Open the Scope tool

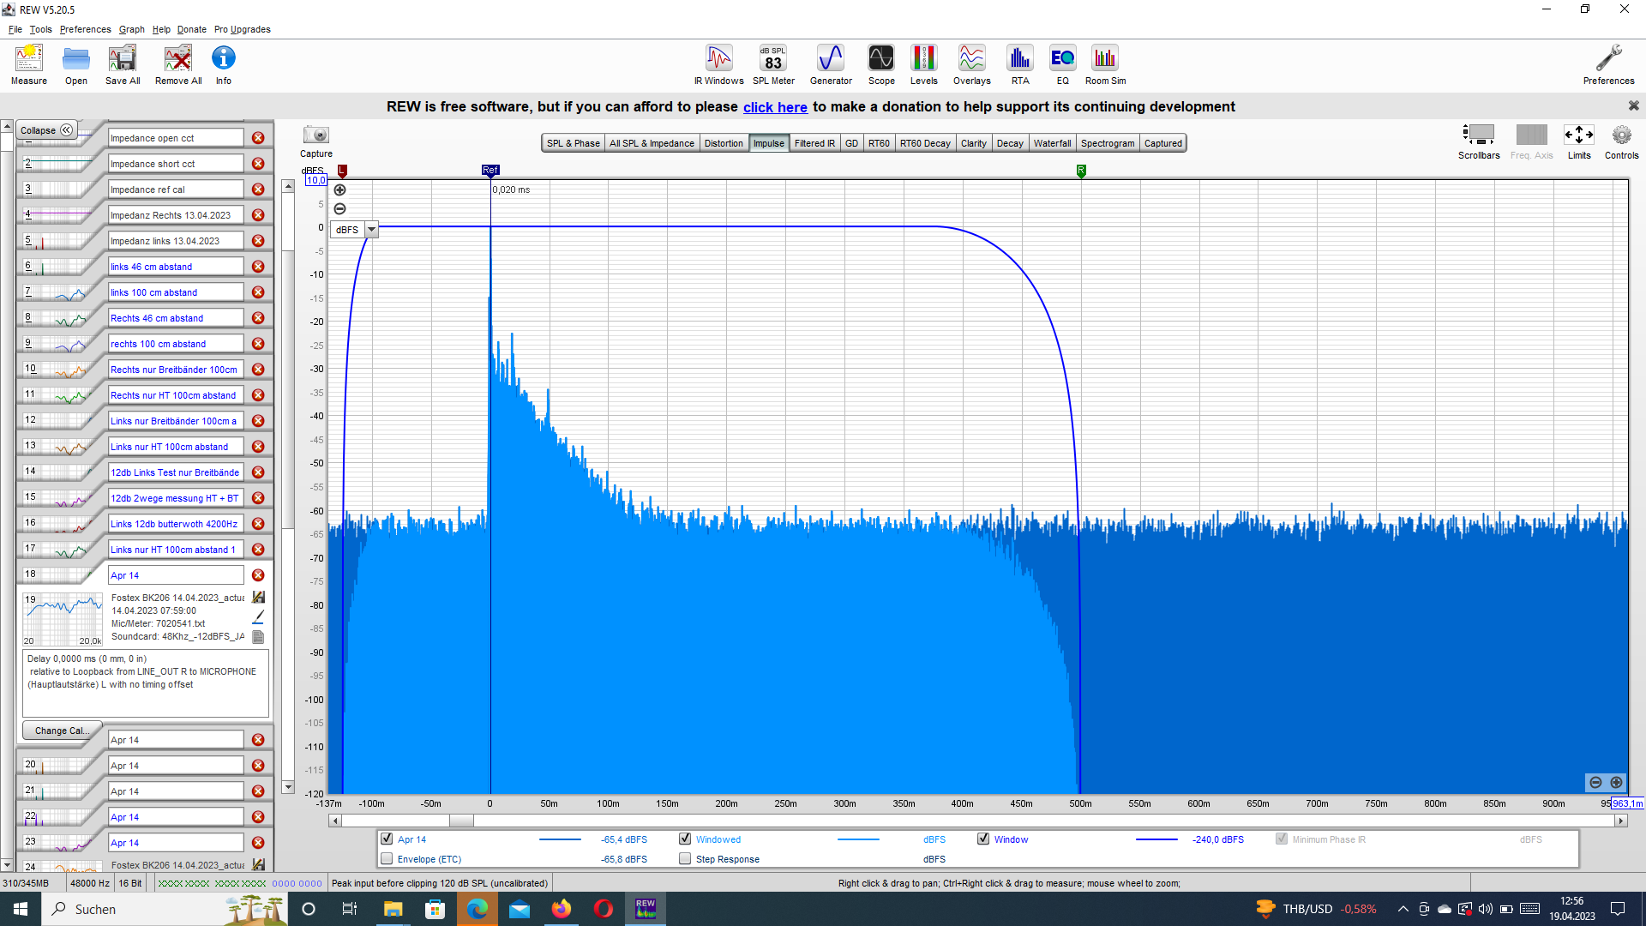881,65
